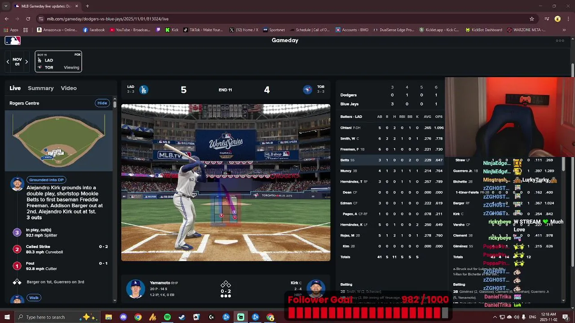Open Discord from the taskbar
Screen dimensions: 575x323
pos(123,317)
